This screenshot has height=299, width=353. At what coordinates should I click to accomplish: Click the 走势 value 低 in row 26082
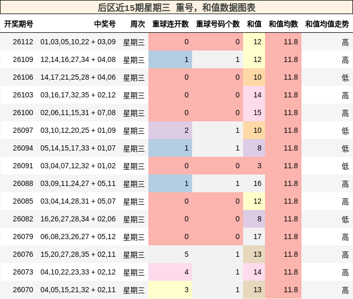point(345,219)
